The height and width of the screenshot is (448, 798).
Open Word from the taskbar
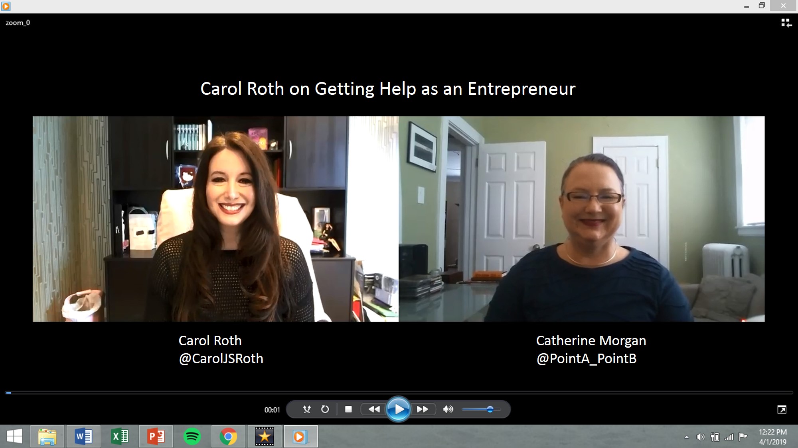point(83,436)
